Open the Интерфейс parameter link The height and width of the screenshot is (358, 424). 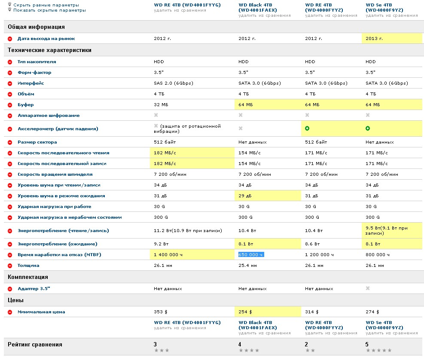click(31, 83)
